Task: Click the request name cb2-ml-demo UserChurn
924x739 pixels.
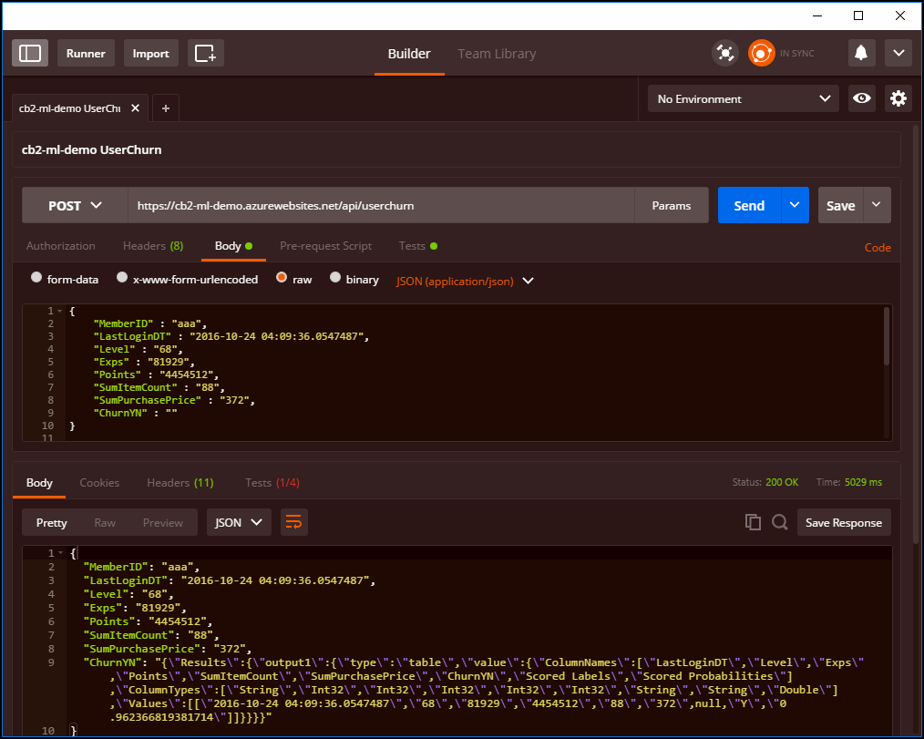Action: point(91,149)
